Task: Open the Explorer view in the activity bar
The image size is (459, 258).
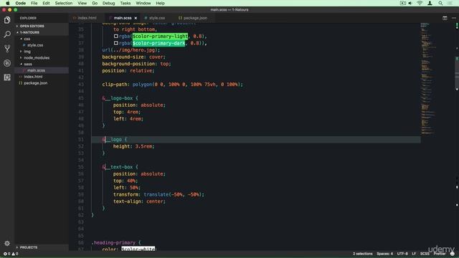Action: (x=7, y=20)
